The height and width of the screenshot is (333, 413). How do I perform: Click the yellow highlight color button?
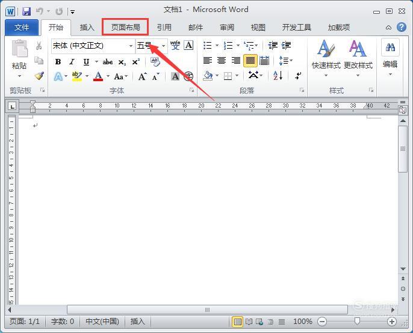[x=77, y=76]
